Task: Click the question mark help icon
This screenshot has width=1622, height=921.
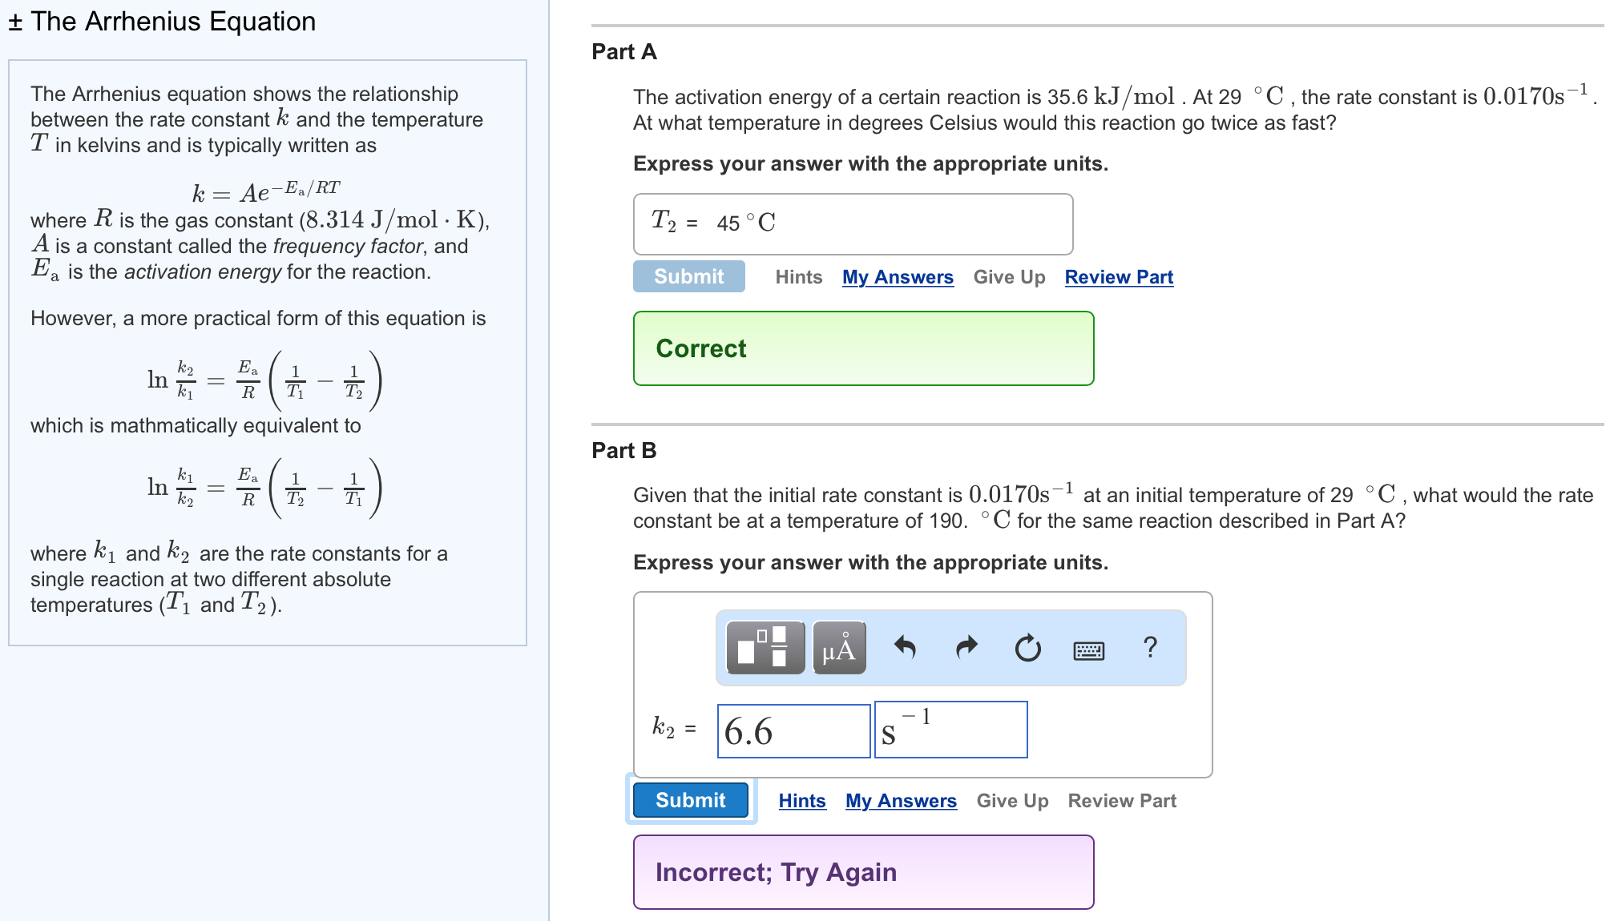Action: [1151, 647]
